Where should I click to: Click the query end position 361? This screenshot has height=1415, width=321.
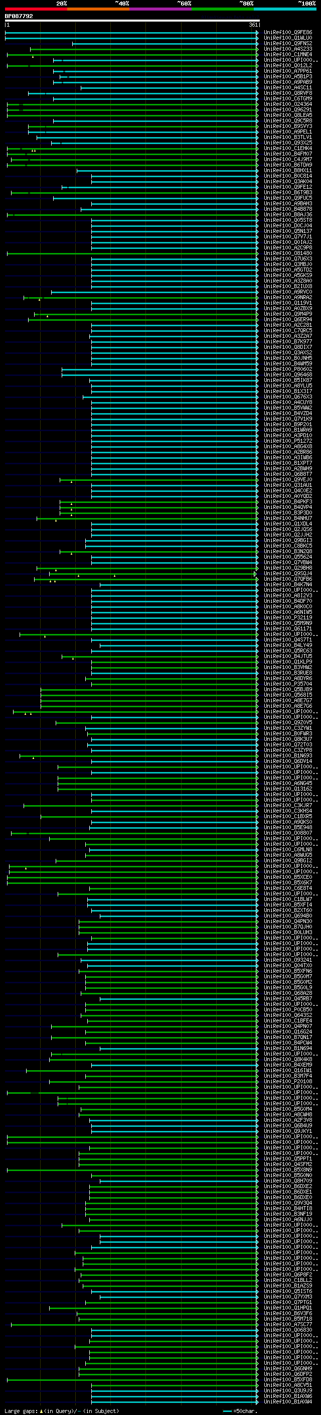pos(253,25)
